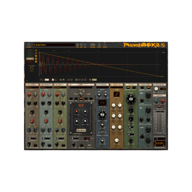
Task: Click the percent badge next to PunchBOX2 logo
Action: 163,45
